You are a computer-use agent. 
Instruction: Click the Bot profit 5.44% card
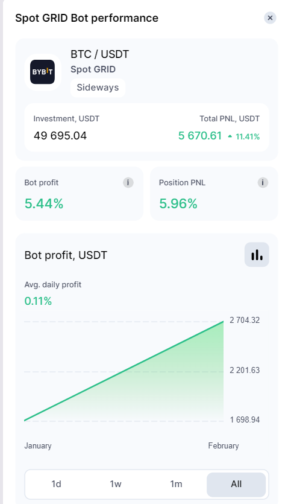point(79,194)
